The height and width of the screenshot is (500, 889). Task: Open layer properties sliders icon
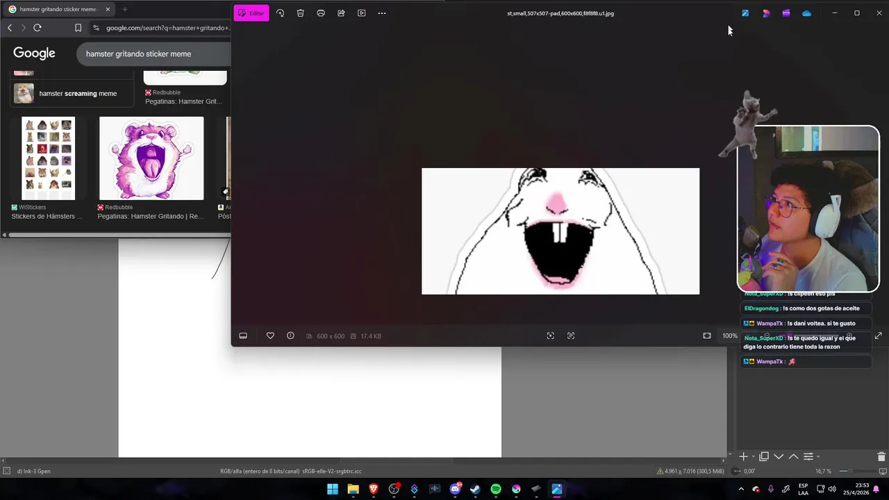tap(808, 456)
